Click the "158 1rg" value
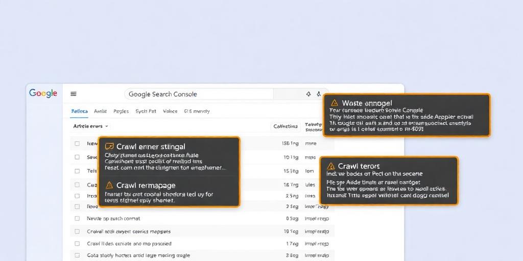This screenshot has height=261, width=523. (x=290, y=143)
